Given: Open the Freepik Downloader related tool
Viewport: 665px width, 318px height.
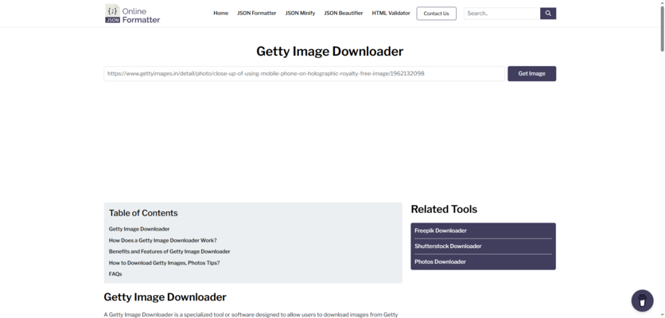Looking at the screenshot, I should [441, 231].
